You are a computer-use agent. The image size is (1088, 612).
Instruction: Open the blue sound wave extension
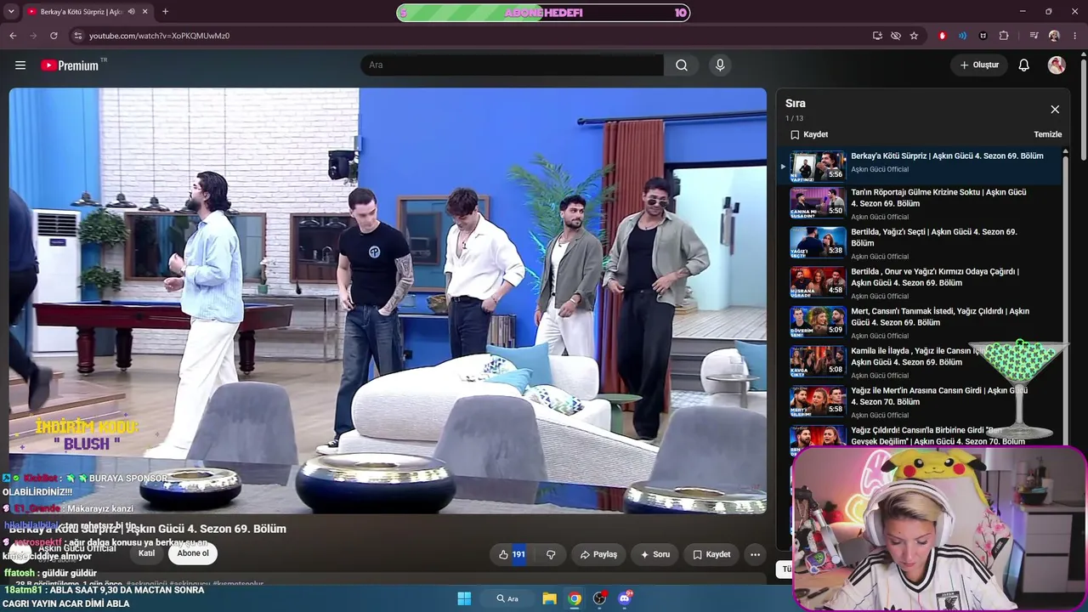click(x=962, y=36)
